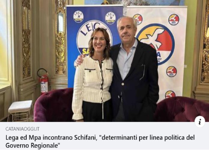Click the small Lega logo nearest the gold mirror
Viewport: 209px width, 150px height.
78,17
